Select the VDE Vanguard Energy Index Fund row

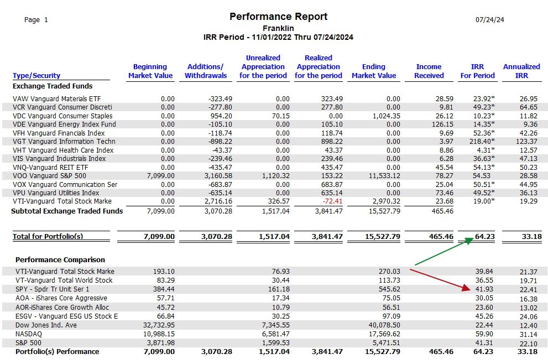[275, 124]
